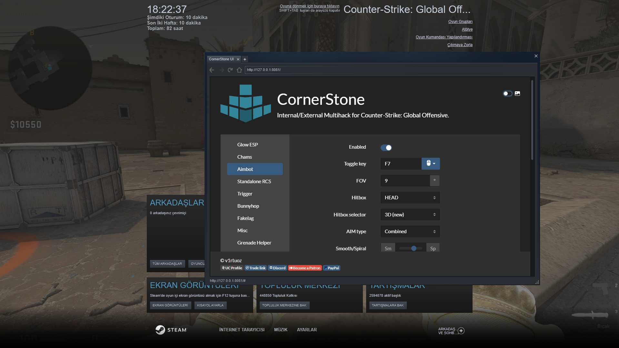Open the AIM type dropdown

coord(410,232)
